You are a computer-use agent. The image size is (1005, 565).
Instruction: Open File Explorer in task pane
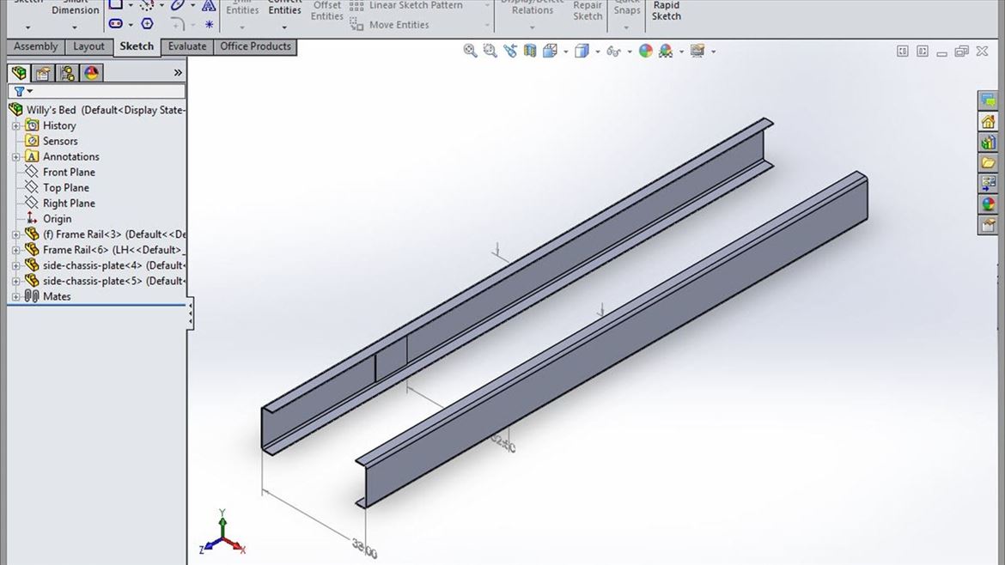tap(988, 162)
